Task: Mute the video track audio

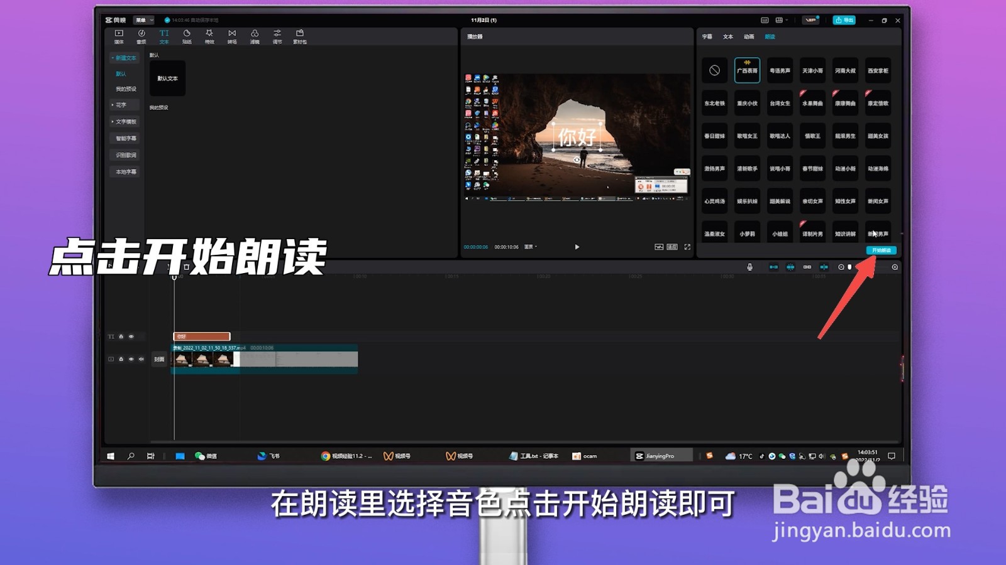Action: (141, 359)
